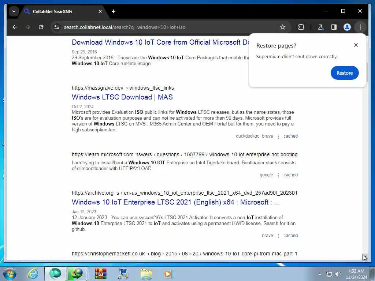This screenshot has height=281, width=375.
Task: Restore the previous session pages
Action: (345, 73)
